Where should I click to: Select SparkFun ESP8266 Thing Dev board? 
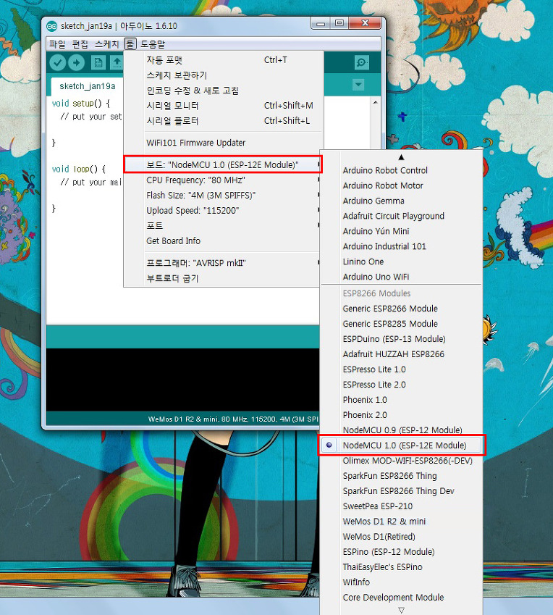(401, 491)
